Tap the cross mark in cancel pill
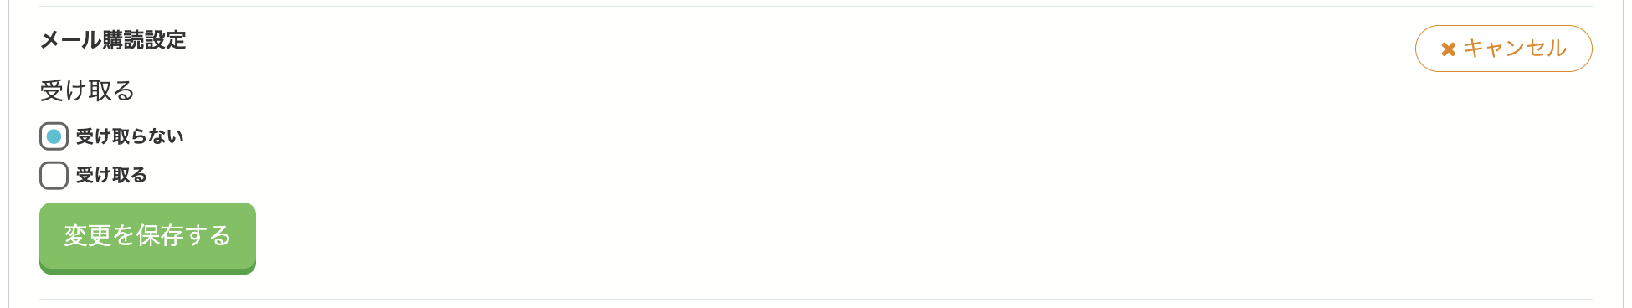The image size is (1632, 308). [1448, 49]
